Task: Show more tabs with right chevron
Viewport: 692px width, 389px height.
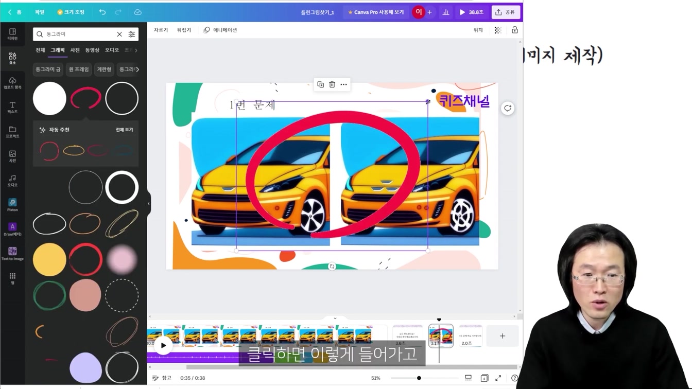Action: click(136, 50)
